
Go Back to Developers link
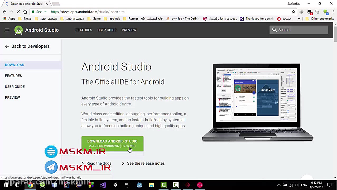click(30, 46)
